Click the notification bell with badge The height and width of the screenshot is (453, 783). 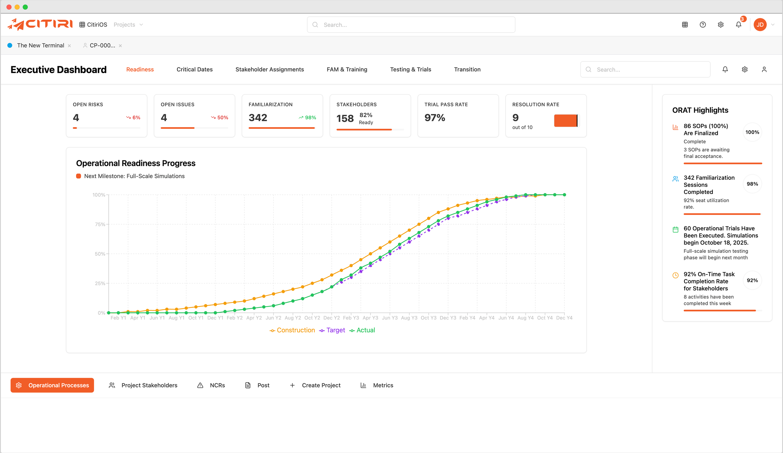coord(739,24)
